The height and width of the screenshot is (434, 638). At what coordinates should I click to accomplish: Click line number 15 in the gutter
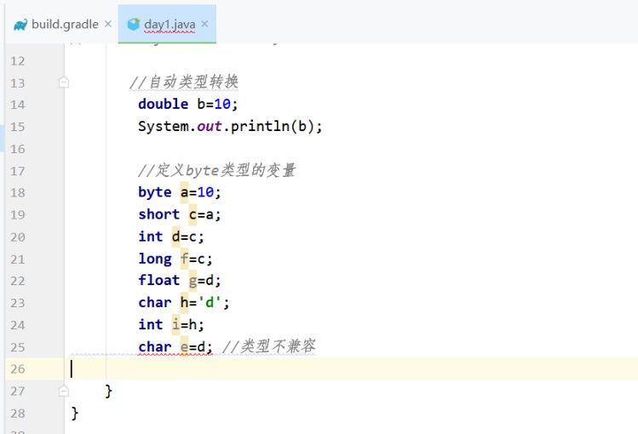click(18, 127)
